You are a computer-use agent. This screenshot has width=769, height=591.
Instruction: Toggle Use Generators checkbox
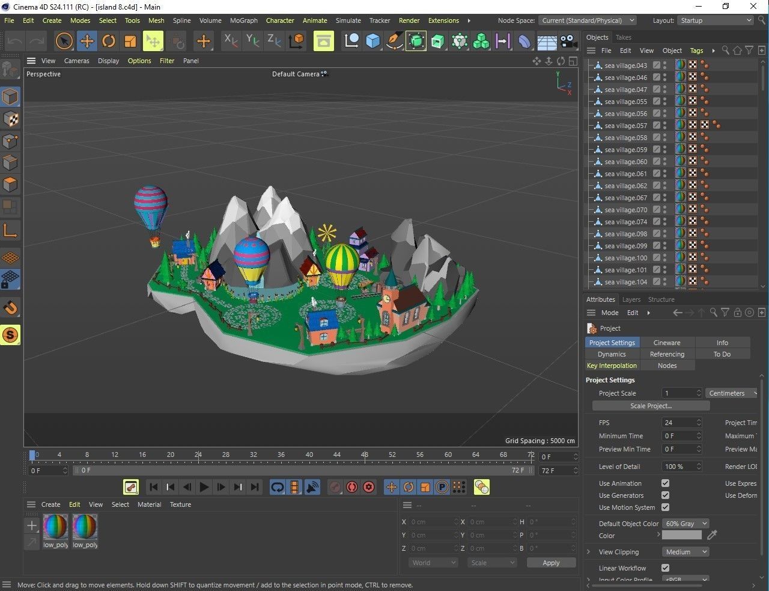point(665,495)
